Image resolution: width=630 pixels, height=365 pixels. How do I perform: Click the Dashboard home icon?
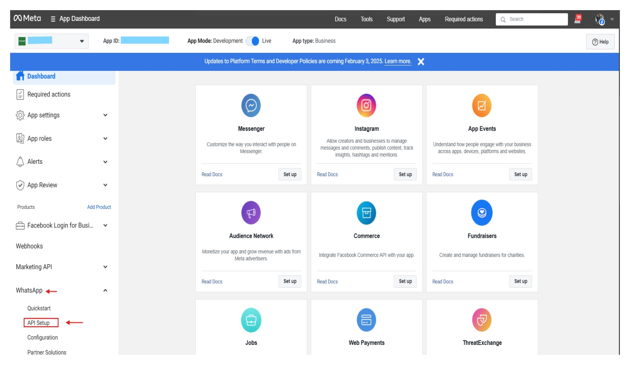tap(20, 76)
